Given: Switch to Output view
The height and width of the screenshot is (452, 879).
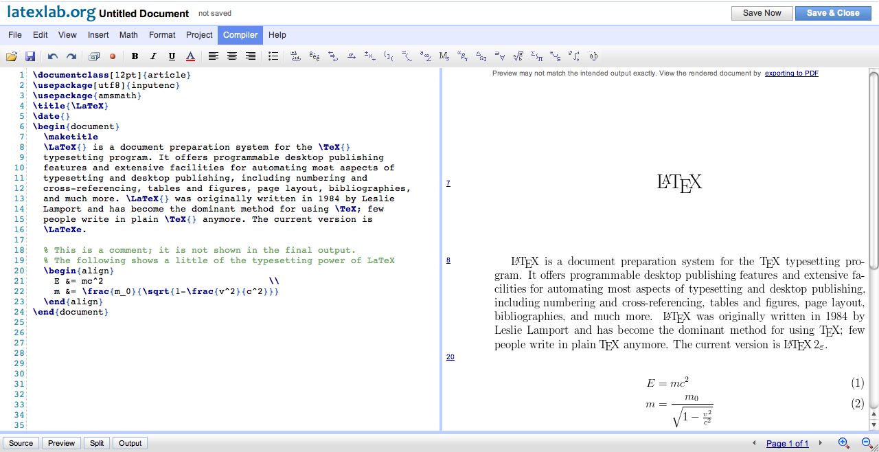Looking at the screenshot, I should (x=130, y=443).
